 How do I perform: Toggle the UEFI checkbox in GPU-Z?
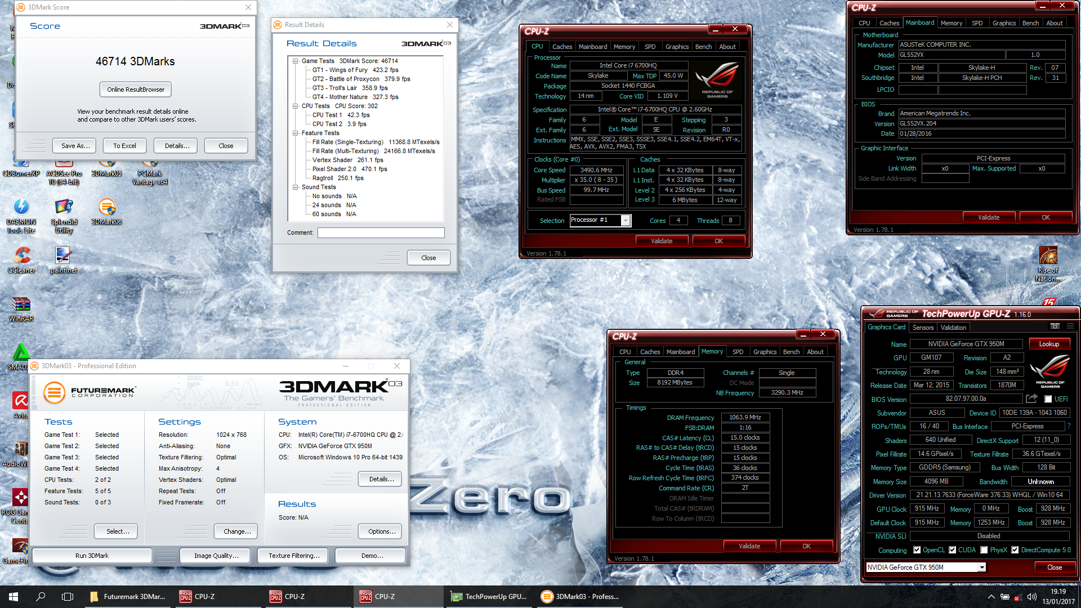tap(1048, 399)
